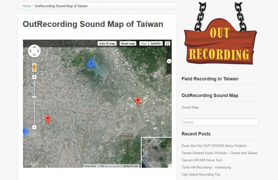278x180 pixels.
Task: Click the Google logo on the map
Action: 31,163
